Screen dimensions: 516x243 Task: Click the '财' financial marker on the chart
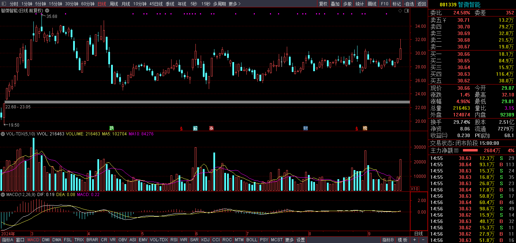coord(305,128)
